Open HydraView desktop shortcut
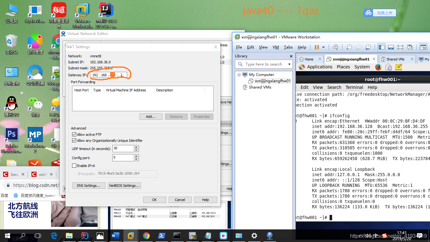430x242 pixels. (x=35, y=14)
